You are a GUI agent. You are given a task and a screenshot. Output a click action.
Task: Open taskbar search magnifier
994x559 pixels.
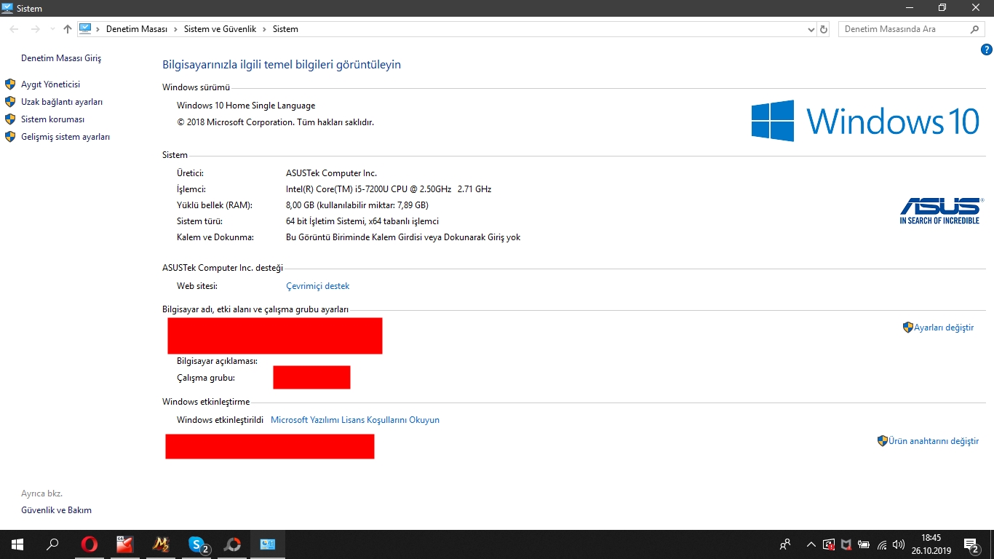point(52,544)
